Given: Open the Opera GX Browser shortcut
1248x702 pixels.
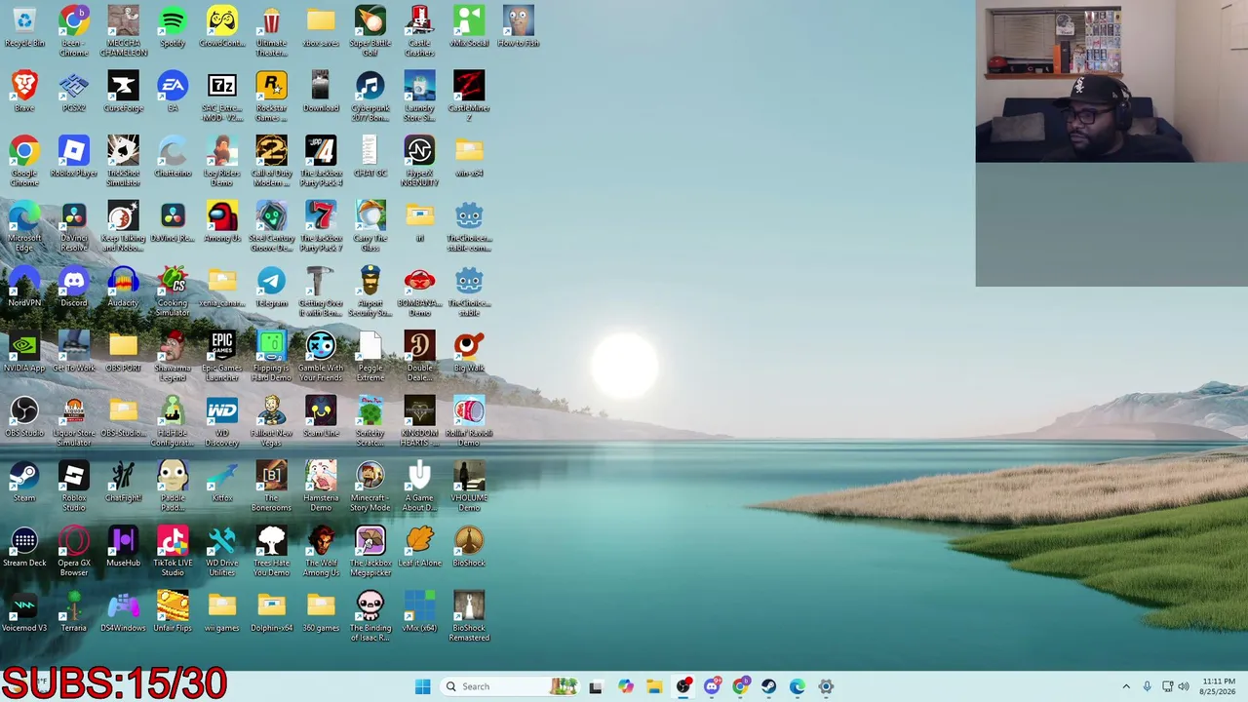Looking at the screenshot, I should tap(74, 552).
